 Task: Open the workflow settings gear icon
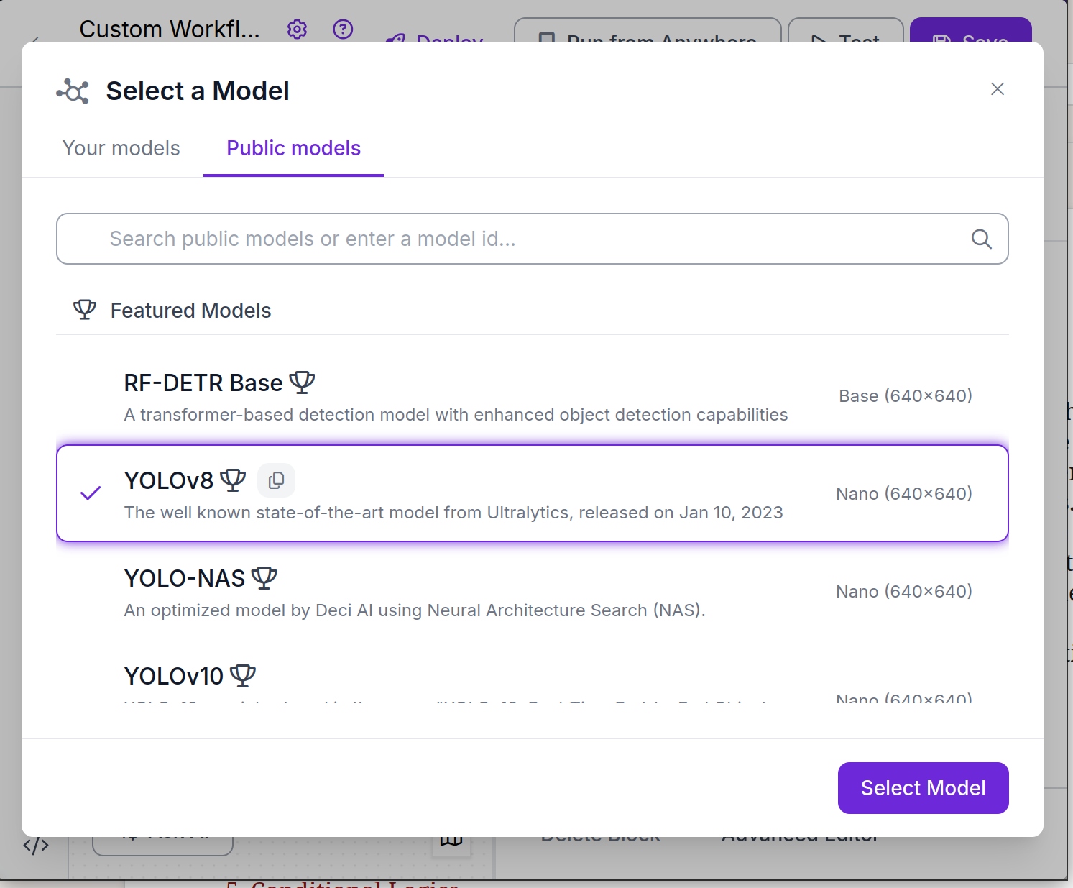(x=297, y=29)
